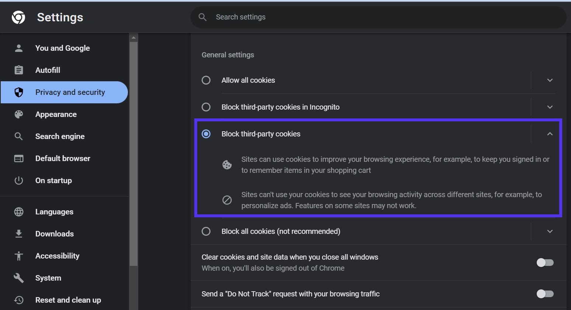Screen dimensions: 571x310
Task: Click the Downloads arrow icon
Action: tap(19, 234)
